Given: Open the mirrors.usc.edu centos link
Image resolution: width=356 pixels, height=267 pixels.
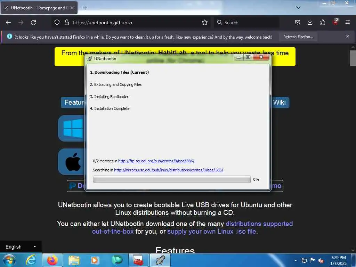Looking at the screenshot, I should pos(169,170).
